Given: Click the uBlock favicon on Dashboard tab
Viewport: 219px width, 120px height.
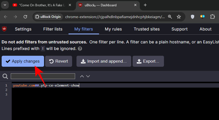Looking at the screenshot, I should tap(80, 5).
